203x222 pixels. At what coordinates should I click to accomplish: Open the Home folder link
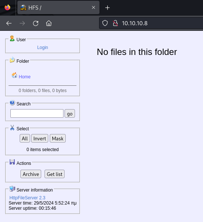24,77
